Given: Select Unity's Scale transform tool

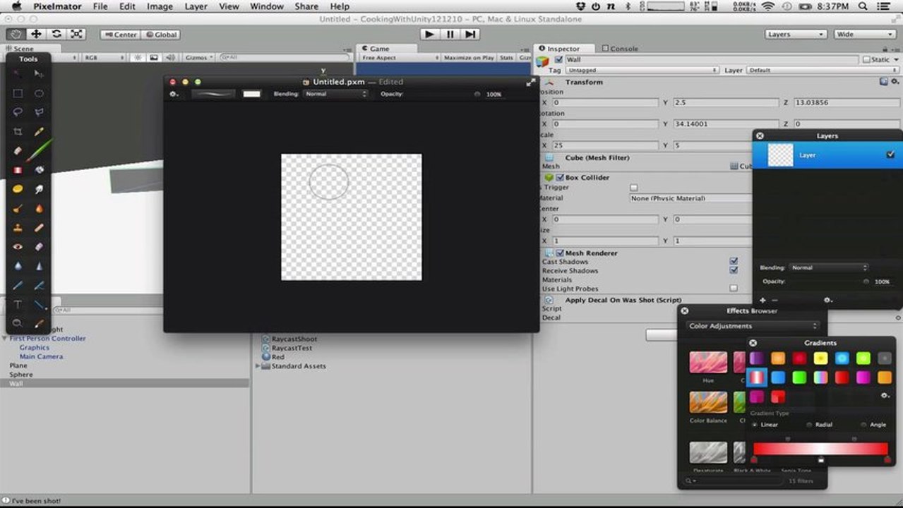Looking at the screenshot, I should [76, 34].
